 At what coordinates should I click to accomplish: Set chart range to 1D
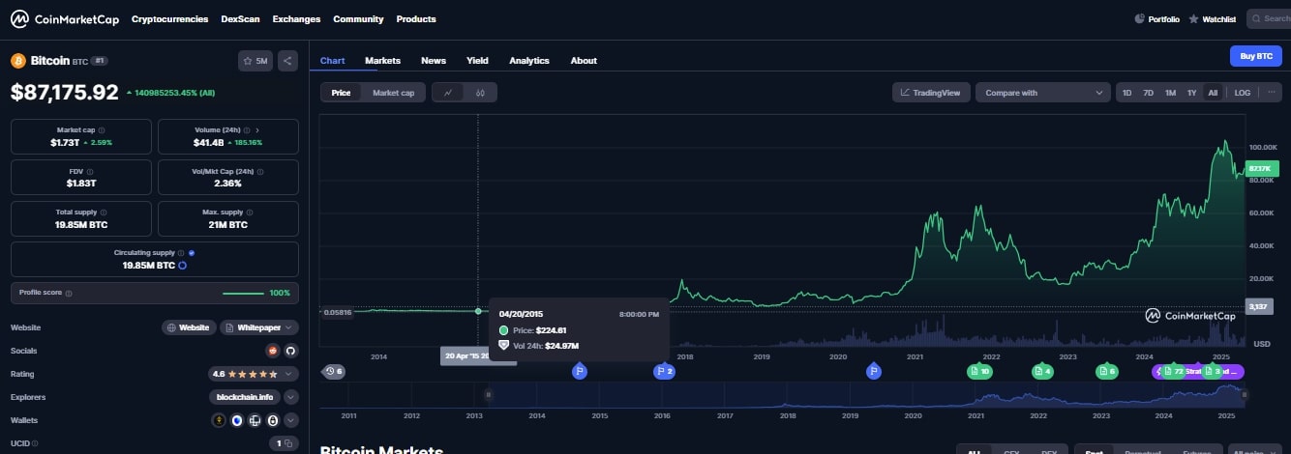(x=1127, y=93)
